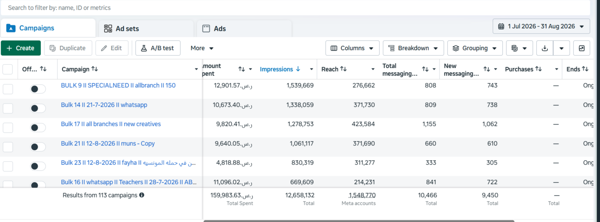
Task: Sort by New messaging column arrows
Action: point(487,69)
